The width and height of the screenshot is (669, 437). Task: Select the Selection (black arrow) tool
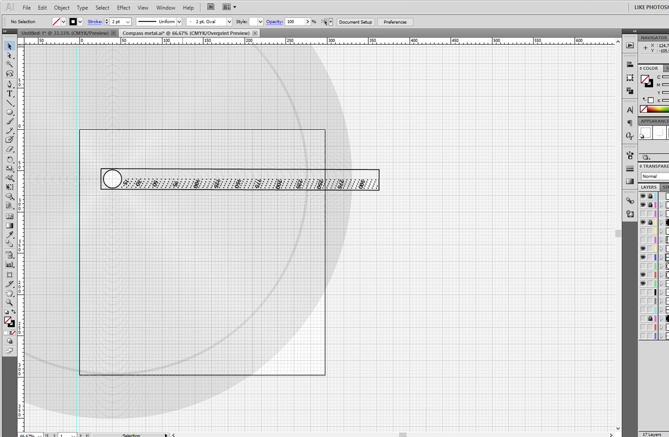point(10,46)
